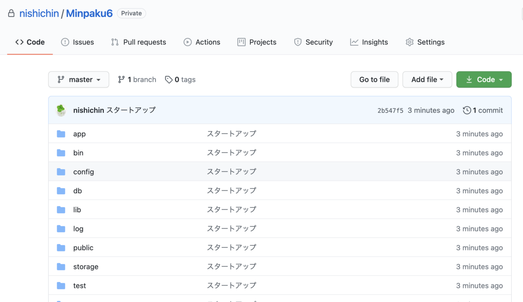
Task: Click the folder icon for app
Action: tap(61, 134)
